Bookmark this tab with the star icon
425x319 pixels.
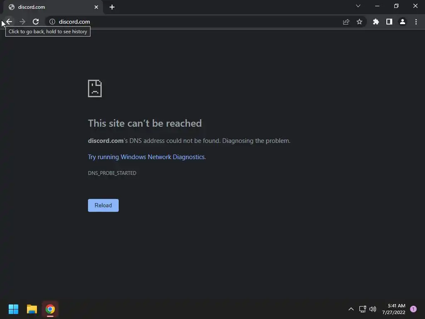coord(359,22)
